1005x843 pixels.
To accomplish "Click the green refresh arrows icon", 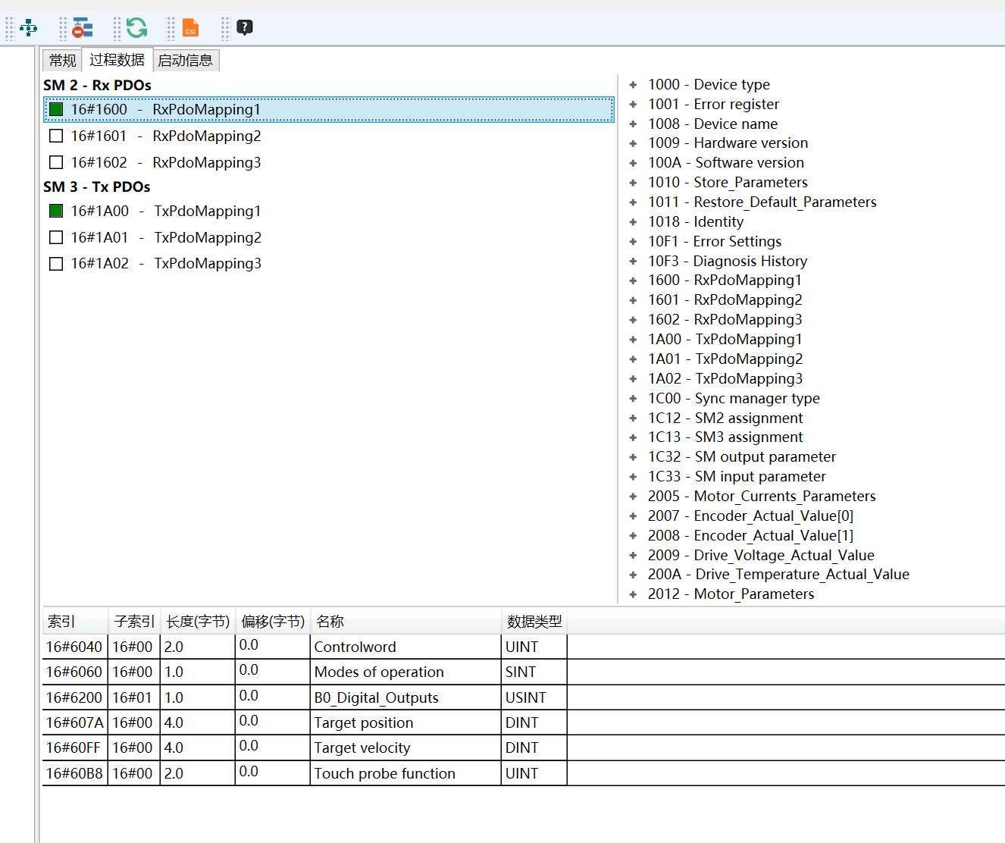I will [x=137, y=28].
